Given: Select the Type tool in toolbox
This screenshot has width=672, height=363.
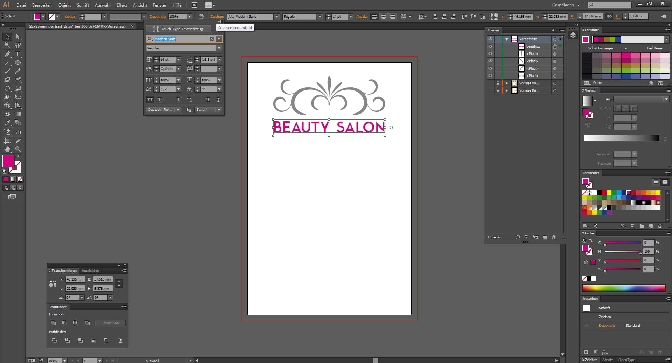Looking at the screenshot, I should coord(18,54).
